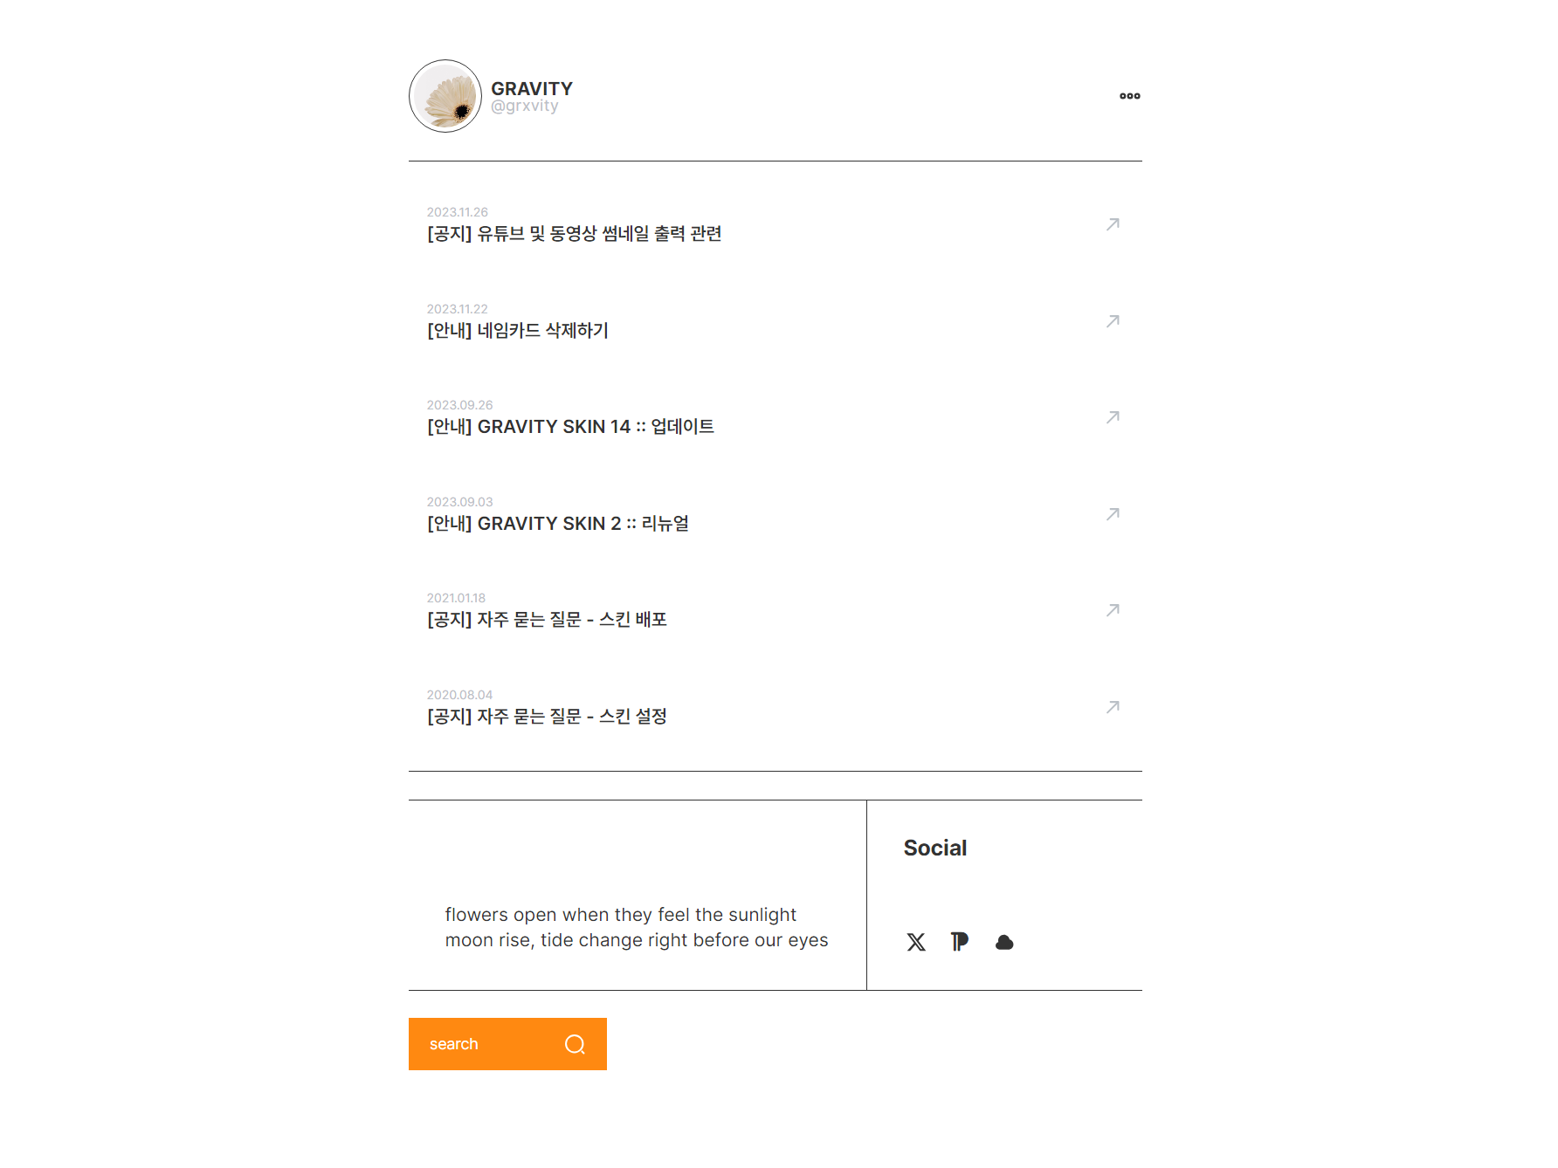Open the cloud social icon
The height and width of the screenshot is (1168, 1558).
[1004, 942]
